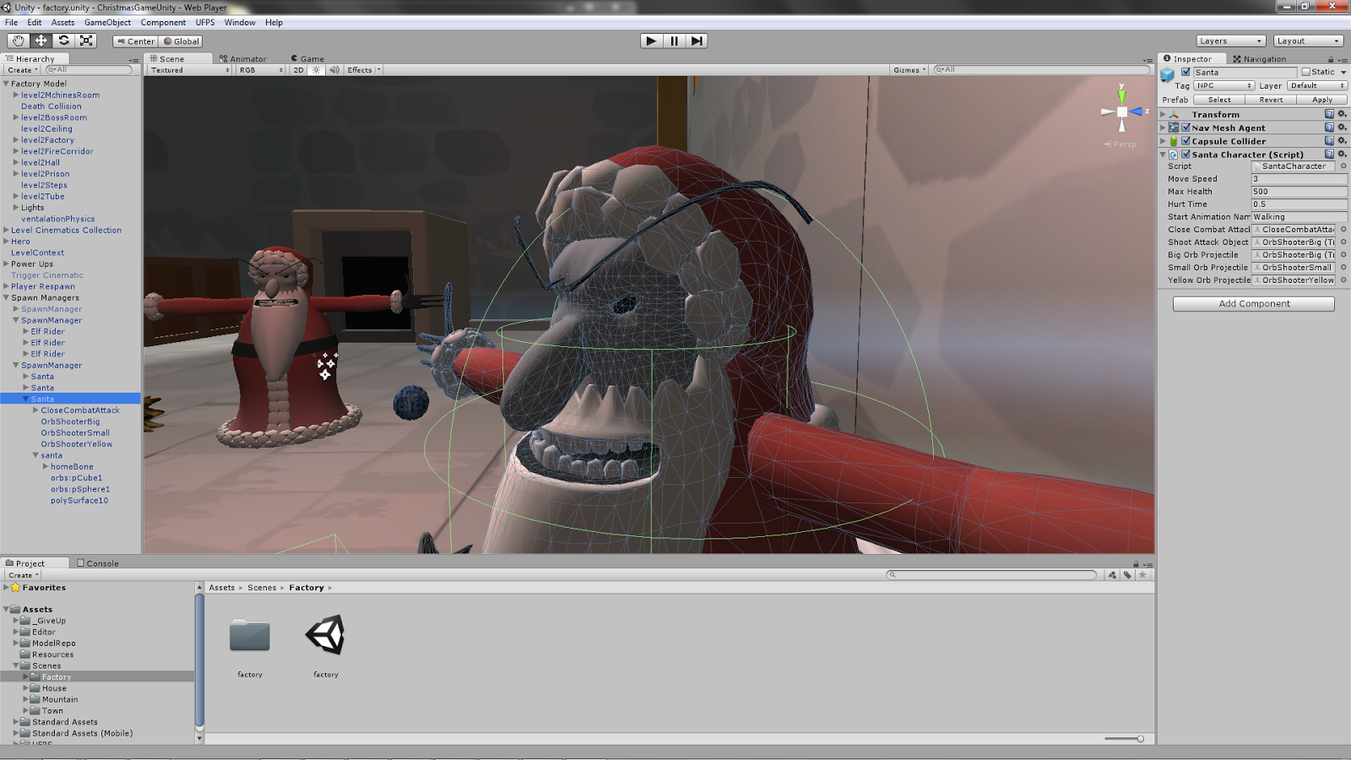This screenshot has height=760, width=1351.
Task: Click the lock icon on the Inspector panel
Action: 1331,59
